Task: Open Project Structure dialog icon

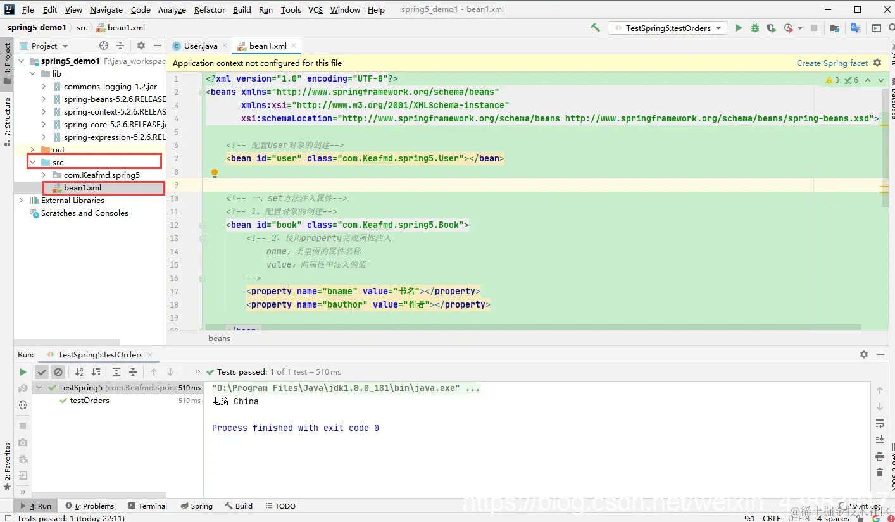Action: point(835,28)
